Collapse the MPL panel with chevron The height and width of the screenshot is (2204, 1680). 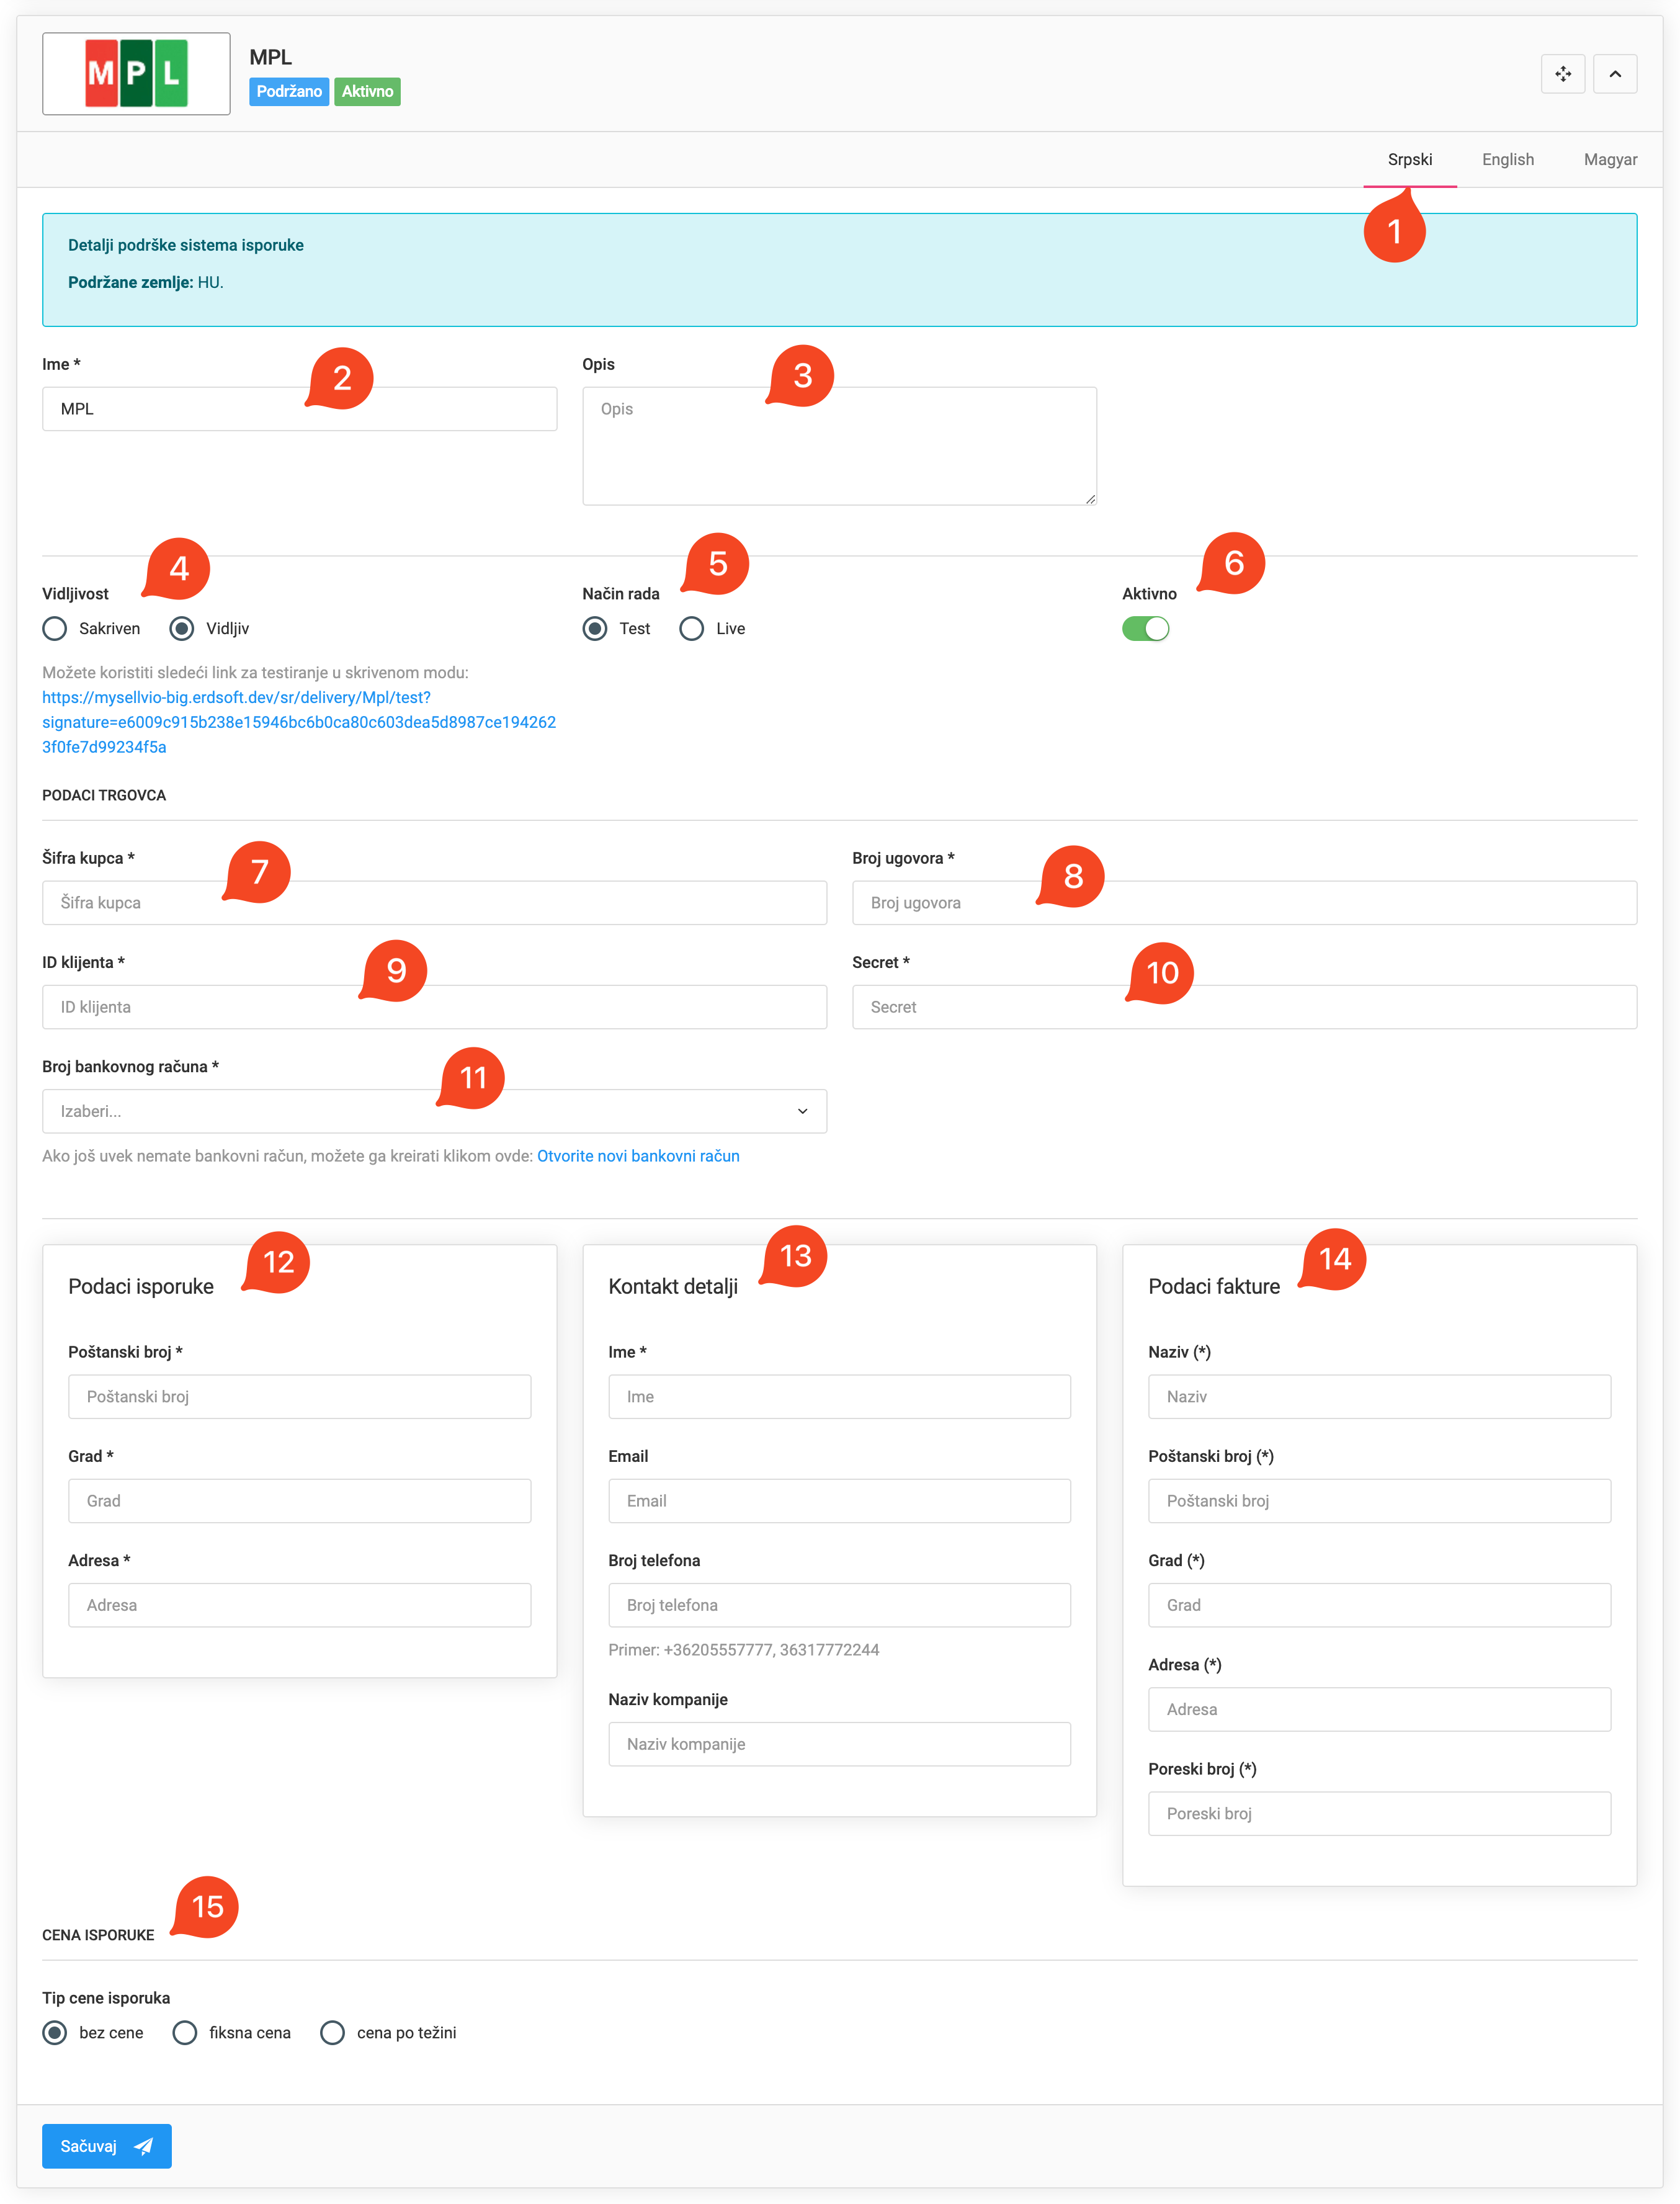pos(1614,74)
